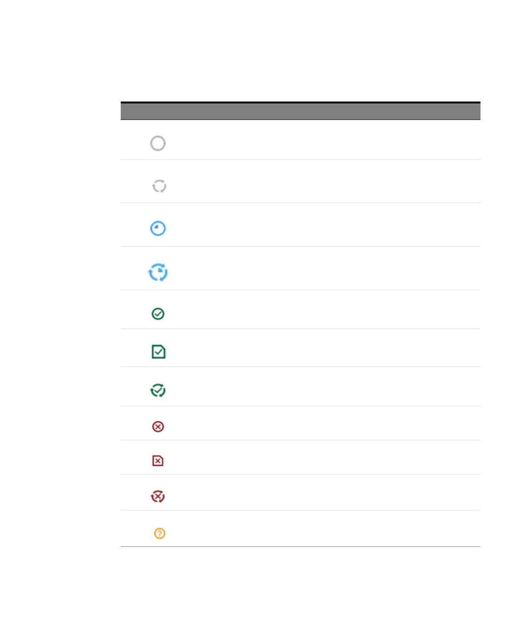Click the green circle checkmark icon
The height and width of the screenshot is (636, 530).
point(158,314)
